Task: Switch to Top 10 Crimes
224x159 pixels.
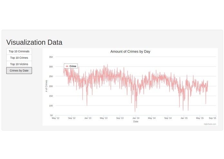Action: 19,58
